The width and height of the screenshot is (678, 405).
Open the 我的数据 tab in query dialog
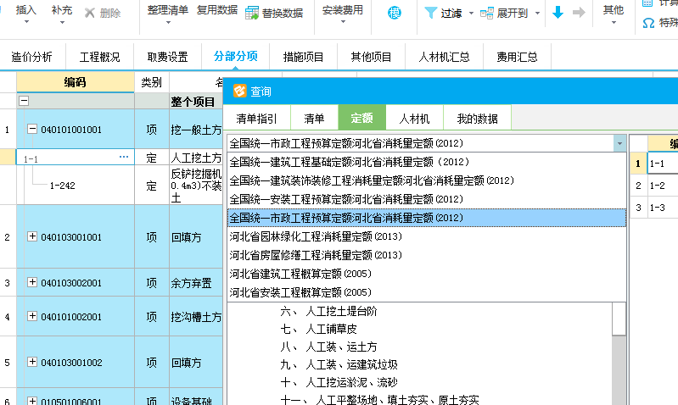478,119
